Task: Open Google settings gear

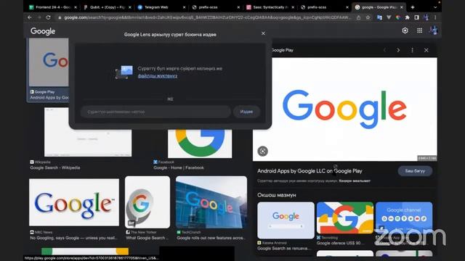Action: coord(405,30)
